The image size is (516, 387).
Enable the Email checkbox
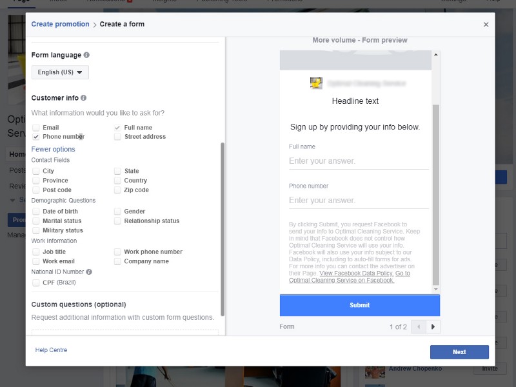click(x=36, y=127)
